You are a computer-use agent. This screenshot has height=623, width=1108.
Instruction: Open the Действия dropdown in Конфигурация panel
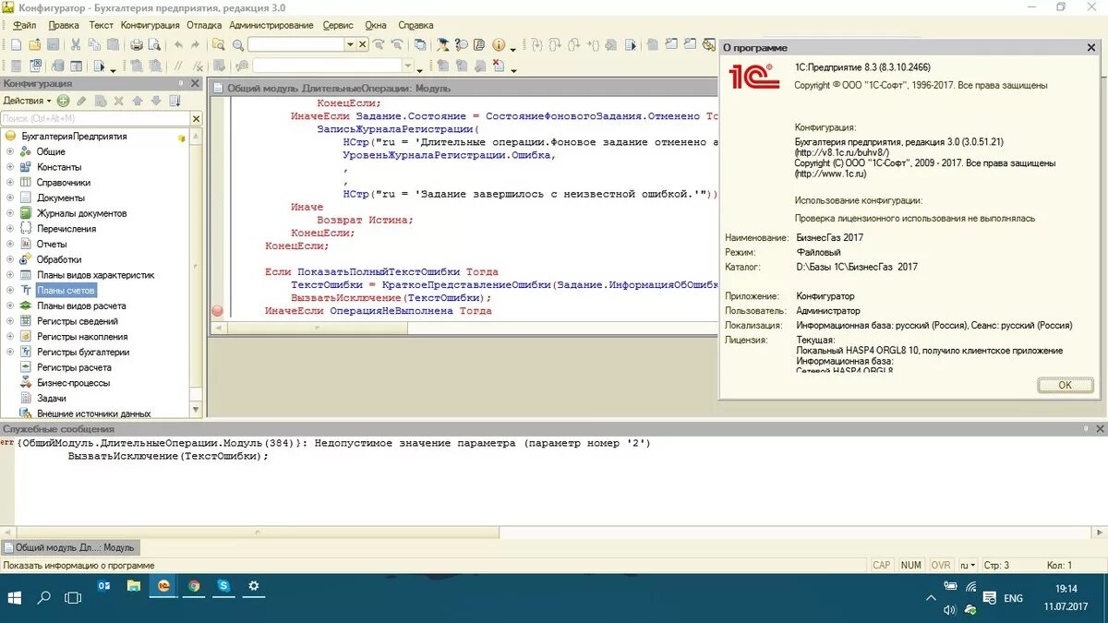(27, 101)
